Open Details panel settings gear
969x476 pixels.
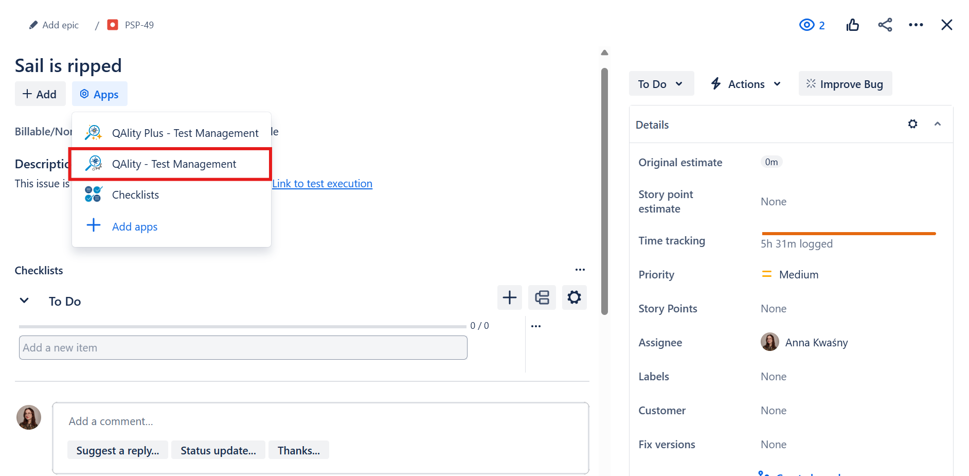[912, 124]
